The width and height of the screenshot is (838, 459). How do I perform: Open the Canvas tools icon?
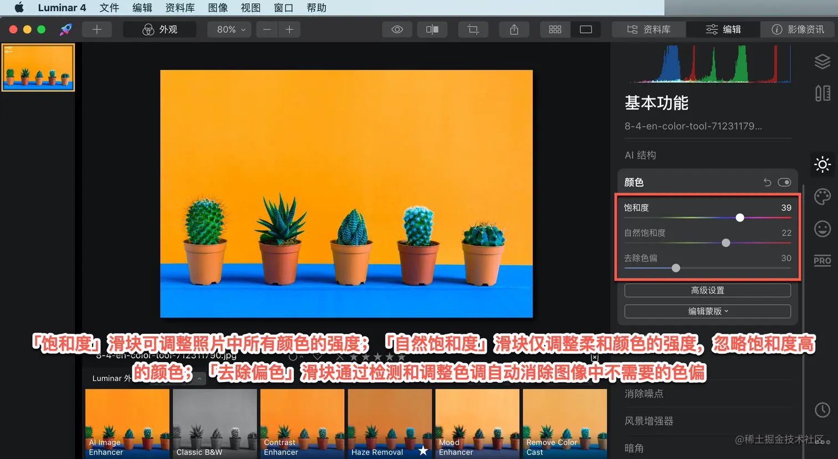(822, 93)
